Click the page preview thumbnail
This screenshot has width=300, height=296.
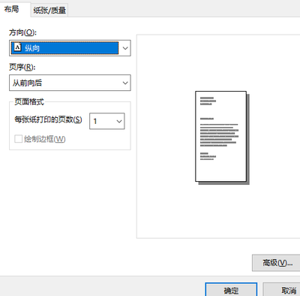(222, 137)
